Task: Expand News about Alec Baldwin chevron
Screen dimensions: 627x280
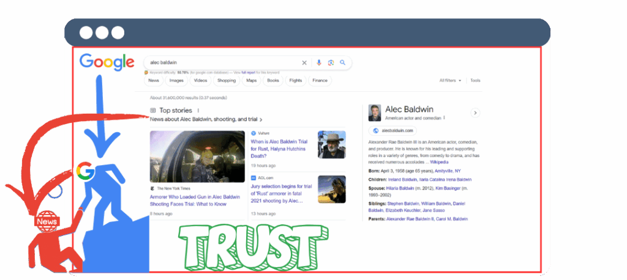Action: [x=261, y=120]
